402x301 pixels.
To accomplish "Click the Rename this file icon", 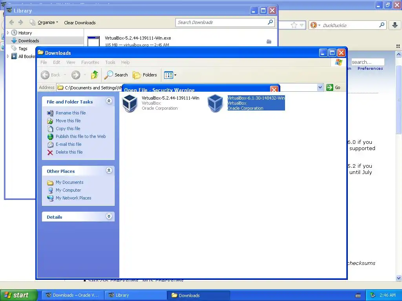I will tap(50, 113).
